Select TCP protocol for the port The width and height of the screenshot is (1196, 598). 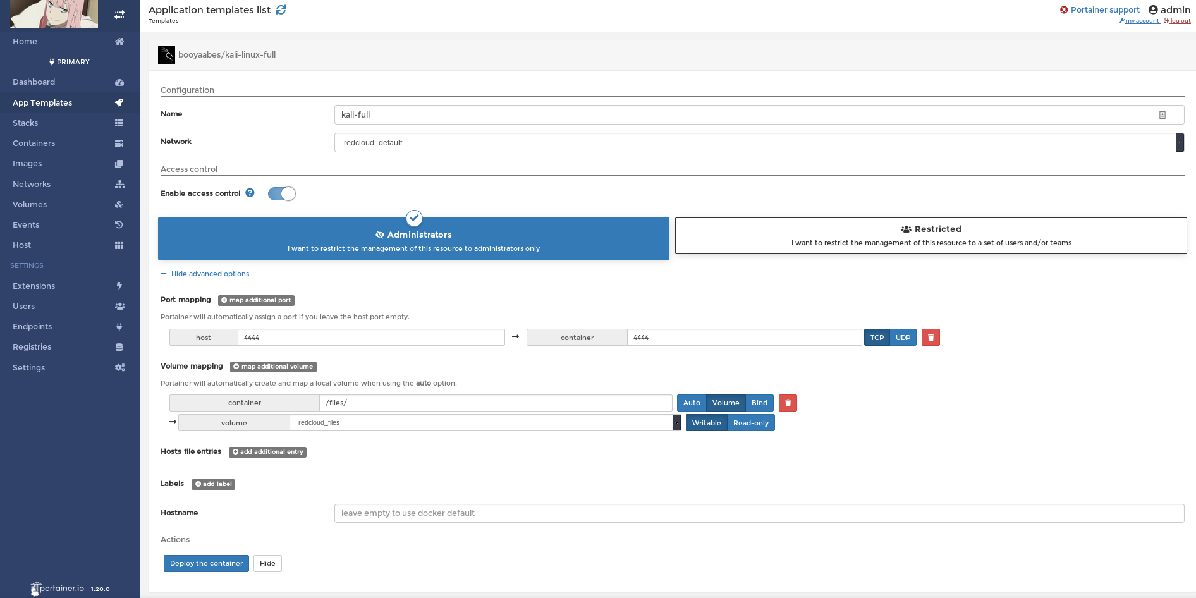pos(877,338)
